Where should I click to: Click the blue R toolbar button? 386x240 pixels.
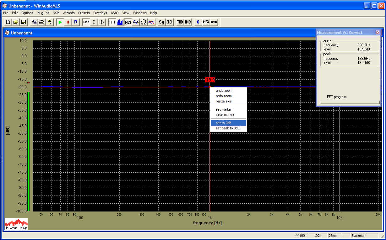75,22
